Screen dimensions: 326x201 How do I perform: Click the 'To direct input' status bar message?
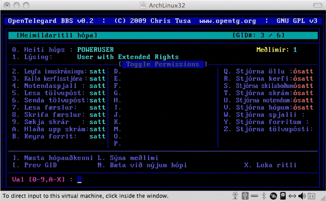[x=85, y=196]
